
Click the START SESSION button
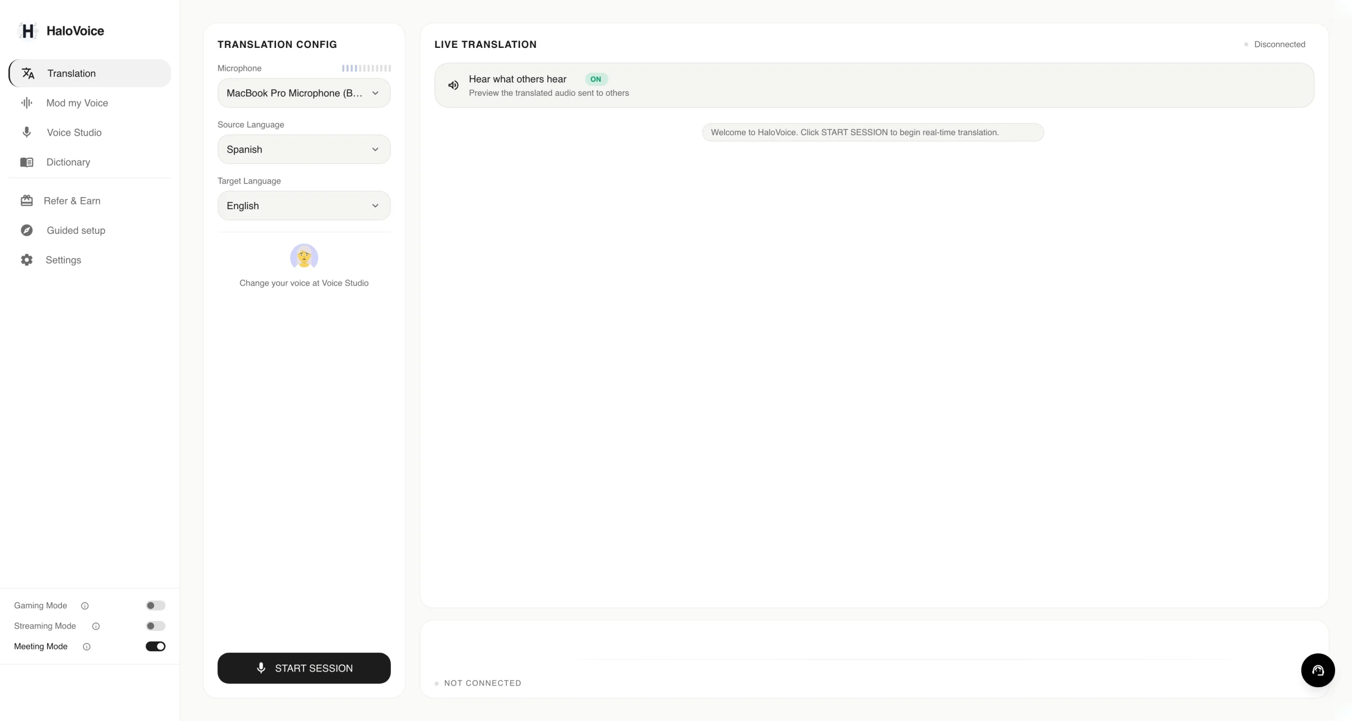tap(304, 668)
